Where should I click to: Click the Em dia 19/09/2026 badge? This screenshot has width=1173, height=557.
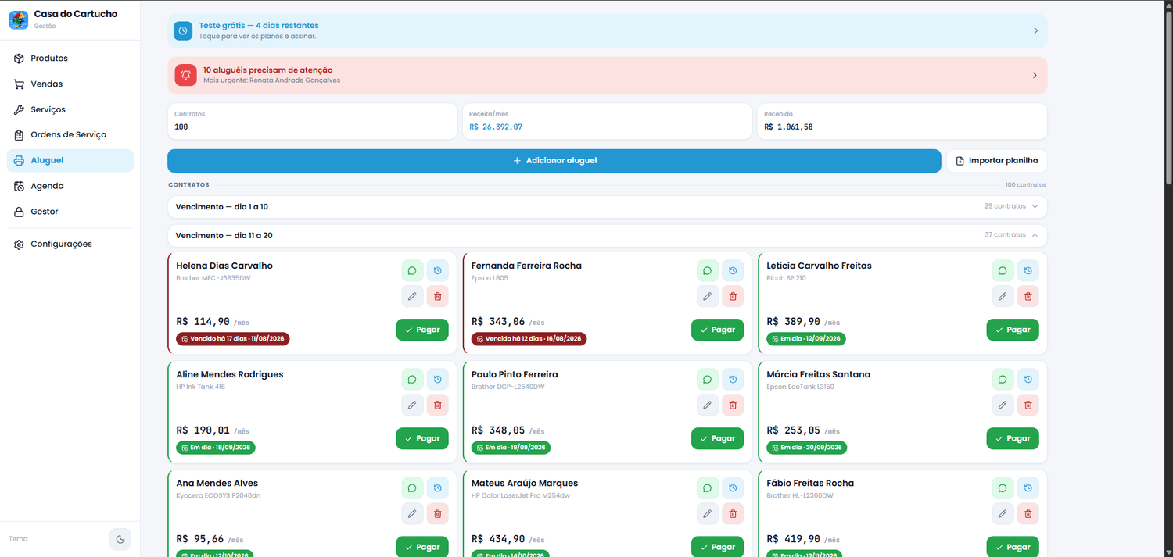[x=511, y=448]
